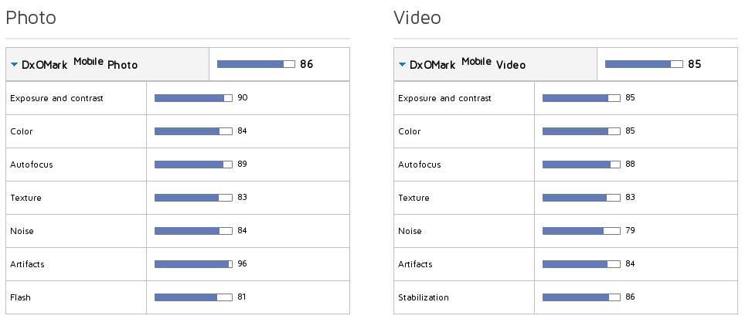The width and height of the screenshot is (742, 319).
Task: Select the Flash row label in Photo
Action: pos(20,297)
